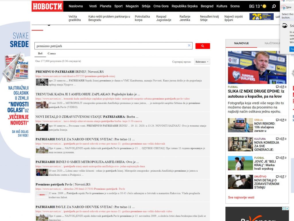Click the red search submit button
The width and height of the screenshot is (294, 221).
203,46
